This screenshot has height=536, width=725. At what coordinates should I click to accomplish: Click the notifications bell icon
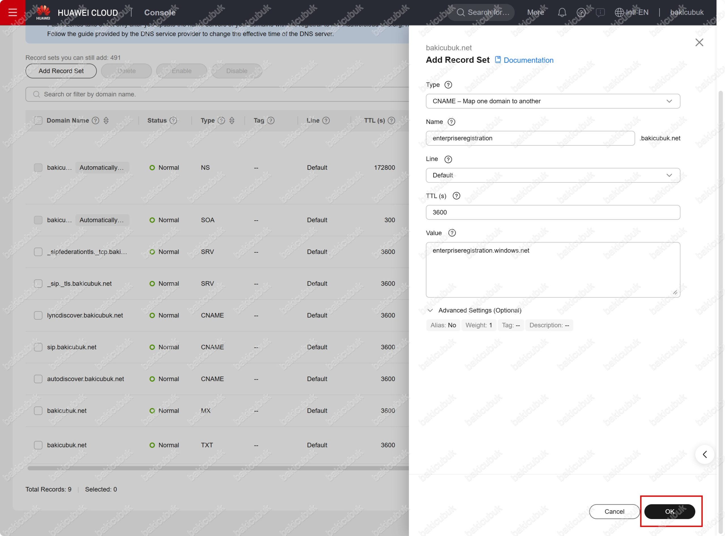(x=562, y=13)
